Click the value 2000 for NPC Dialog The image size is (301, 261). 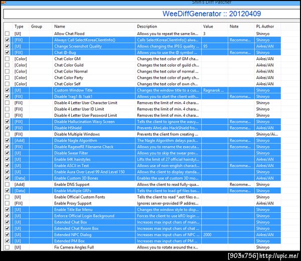(x=207, y=234)
